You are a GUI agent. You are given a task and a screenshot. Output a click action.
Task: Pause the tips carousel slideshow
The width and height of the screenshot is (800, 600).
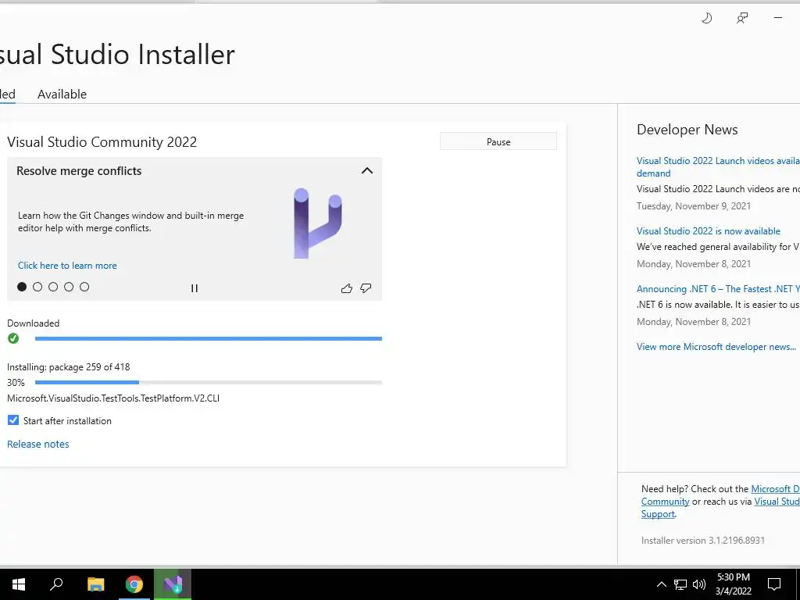pos(195,288)
